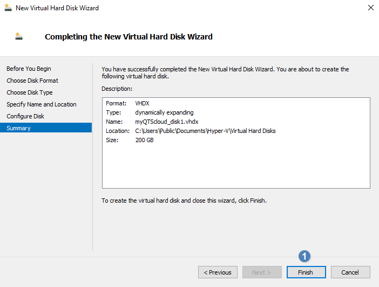Screen dimensions: 379x287
Task: Click the Description summary text box
Action: (x=236, y=143)
